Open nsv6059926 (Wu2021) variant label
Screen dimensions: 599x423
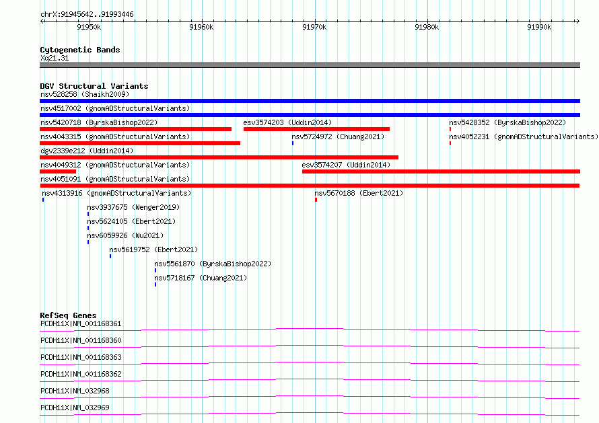pos(125,235)
